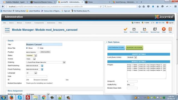The width and height of the screenshot is (178, 100).
Task: Click the Title text field
Action: tap(44, 44)
